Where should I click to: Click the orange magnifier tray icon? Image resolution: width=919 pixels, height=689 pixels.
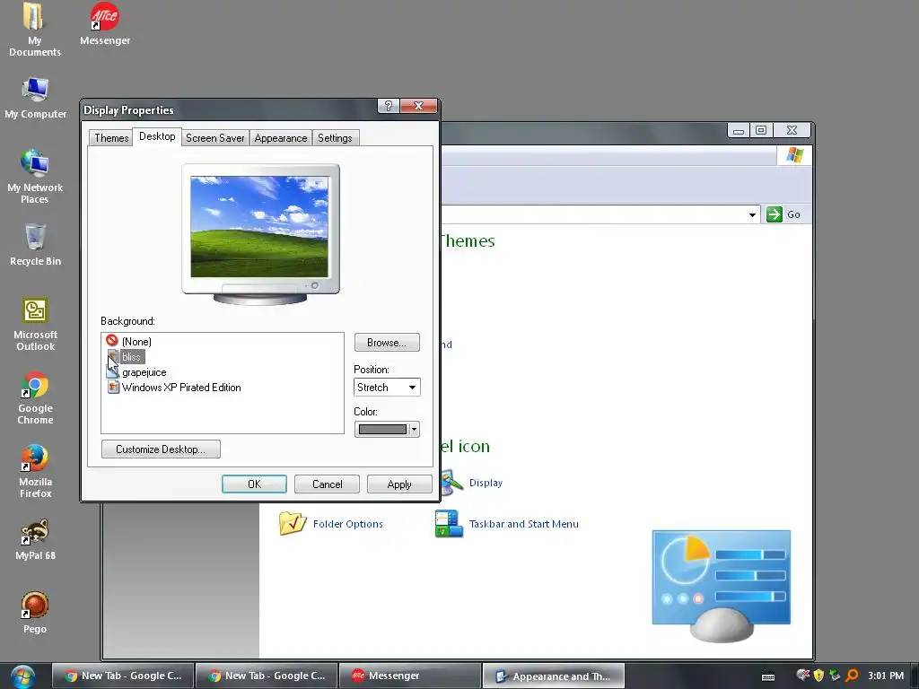click(852, 676)
